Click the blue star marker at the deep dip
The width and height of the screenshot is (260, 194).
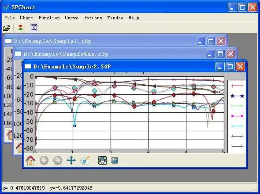[x=74, y=126]
